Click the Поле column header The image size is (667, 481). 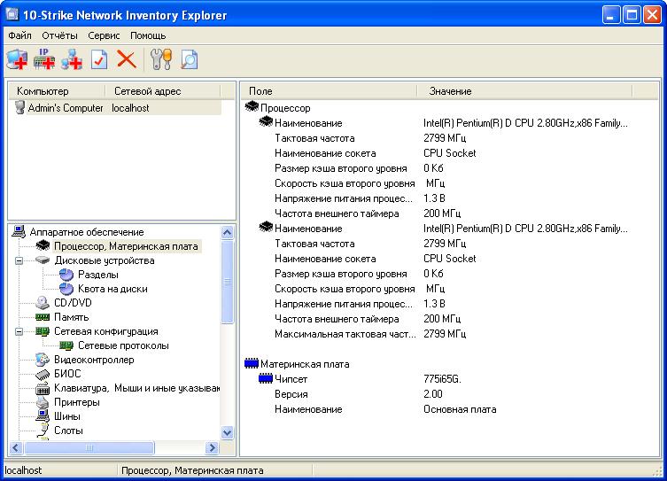(x=330, y=91)
